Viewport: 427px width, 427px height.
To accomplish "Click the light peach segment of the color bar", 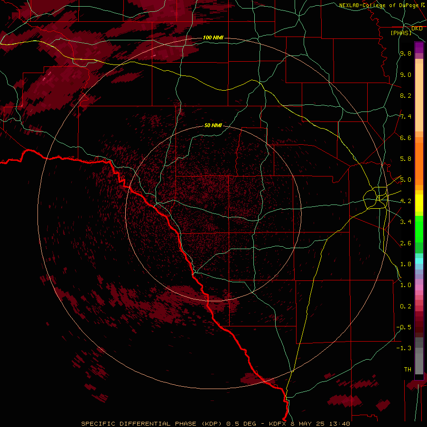I will (419, 97).
